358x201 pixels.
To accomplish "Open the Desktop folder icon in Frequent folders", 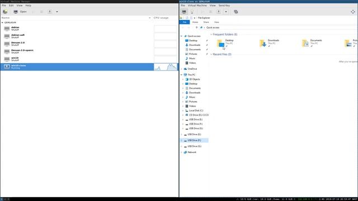I will 220,44.
